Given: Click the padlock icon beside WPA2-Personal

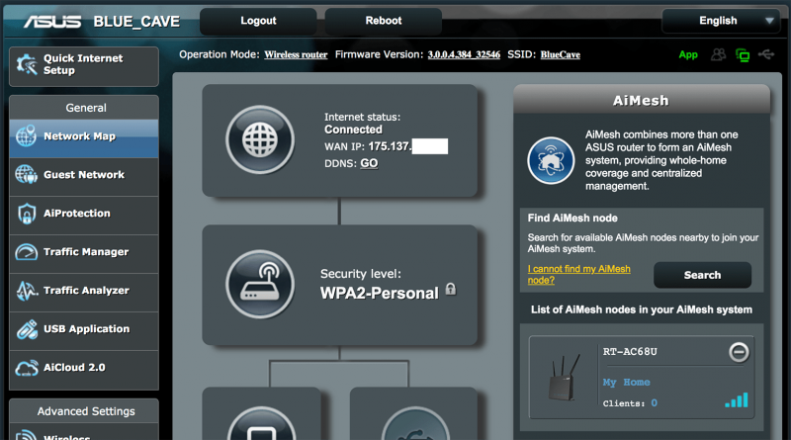Looking at the screenshot, I should 451,289.
